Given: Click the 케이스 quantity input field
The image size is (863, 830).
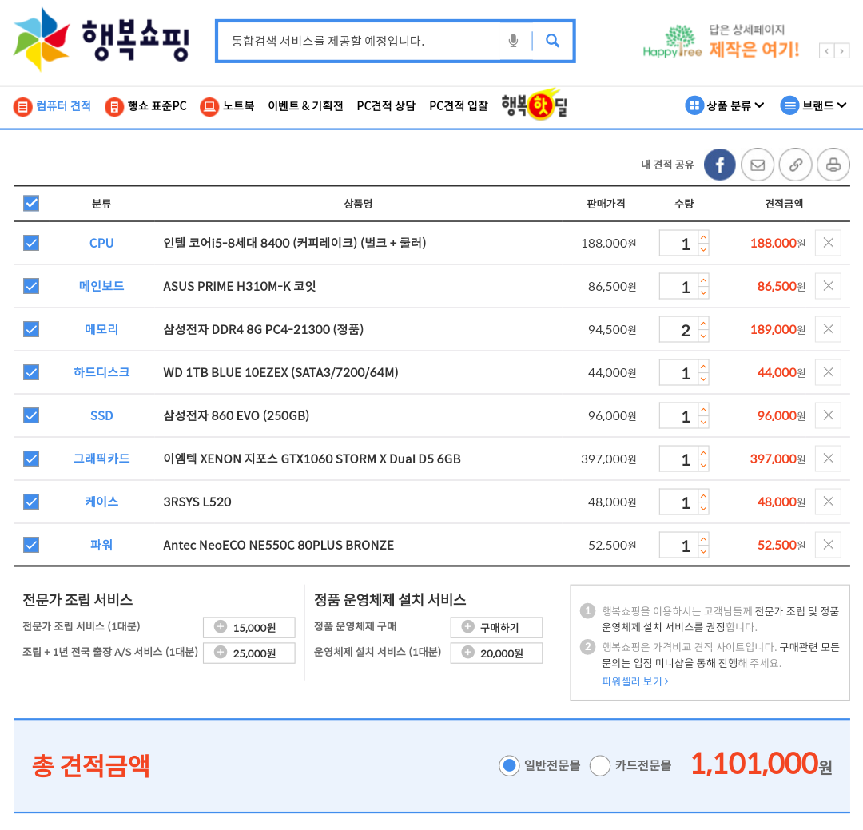Looking at the screenshot, I should tap(678, 502).
